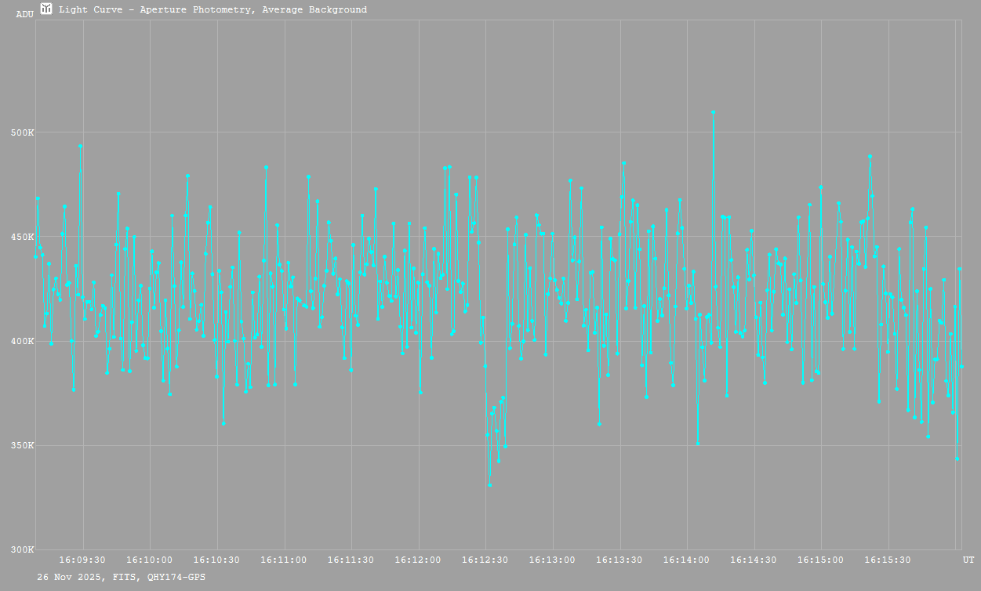Select the 16:13:30 time axis label
Viewport: 981px width, 591px height.
619,560
